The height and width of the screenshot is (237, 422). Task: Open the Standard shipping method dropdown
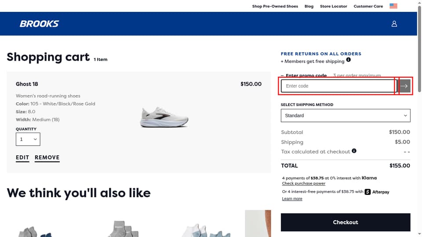346,115
